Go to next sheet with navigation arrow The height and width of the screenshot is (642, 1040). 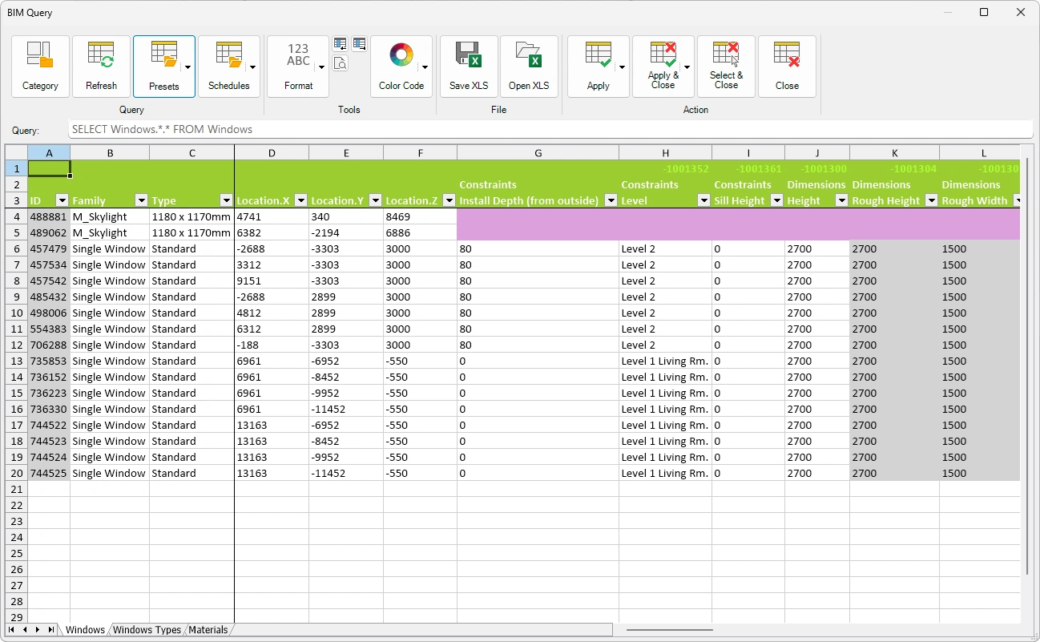(38, 630)
